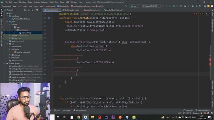Collapse the res folder
Screen dimensions: 214x120
7,44
